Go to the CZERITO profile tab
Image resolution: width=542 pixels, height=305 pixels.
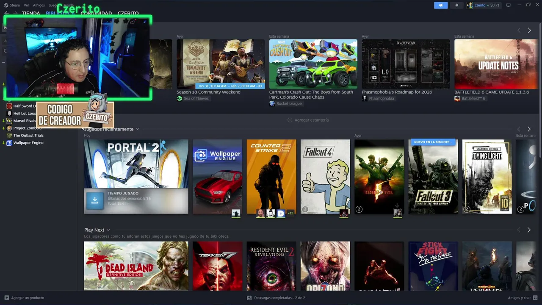[128, 14]
